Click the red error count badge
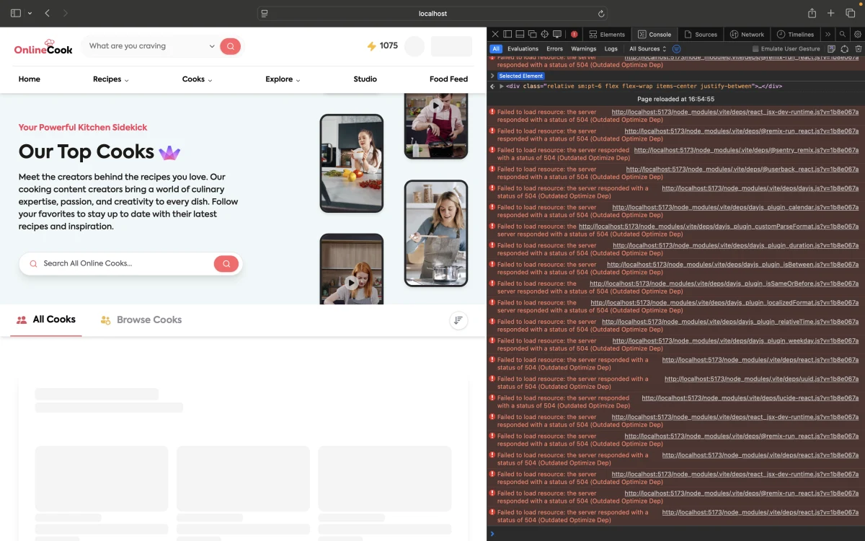The height and width of the screenshot is (541, 865). pos(574,34)
